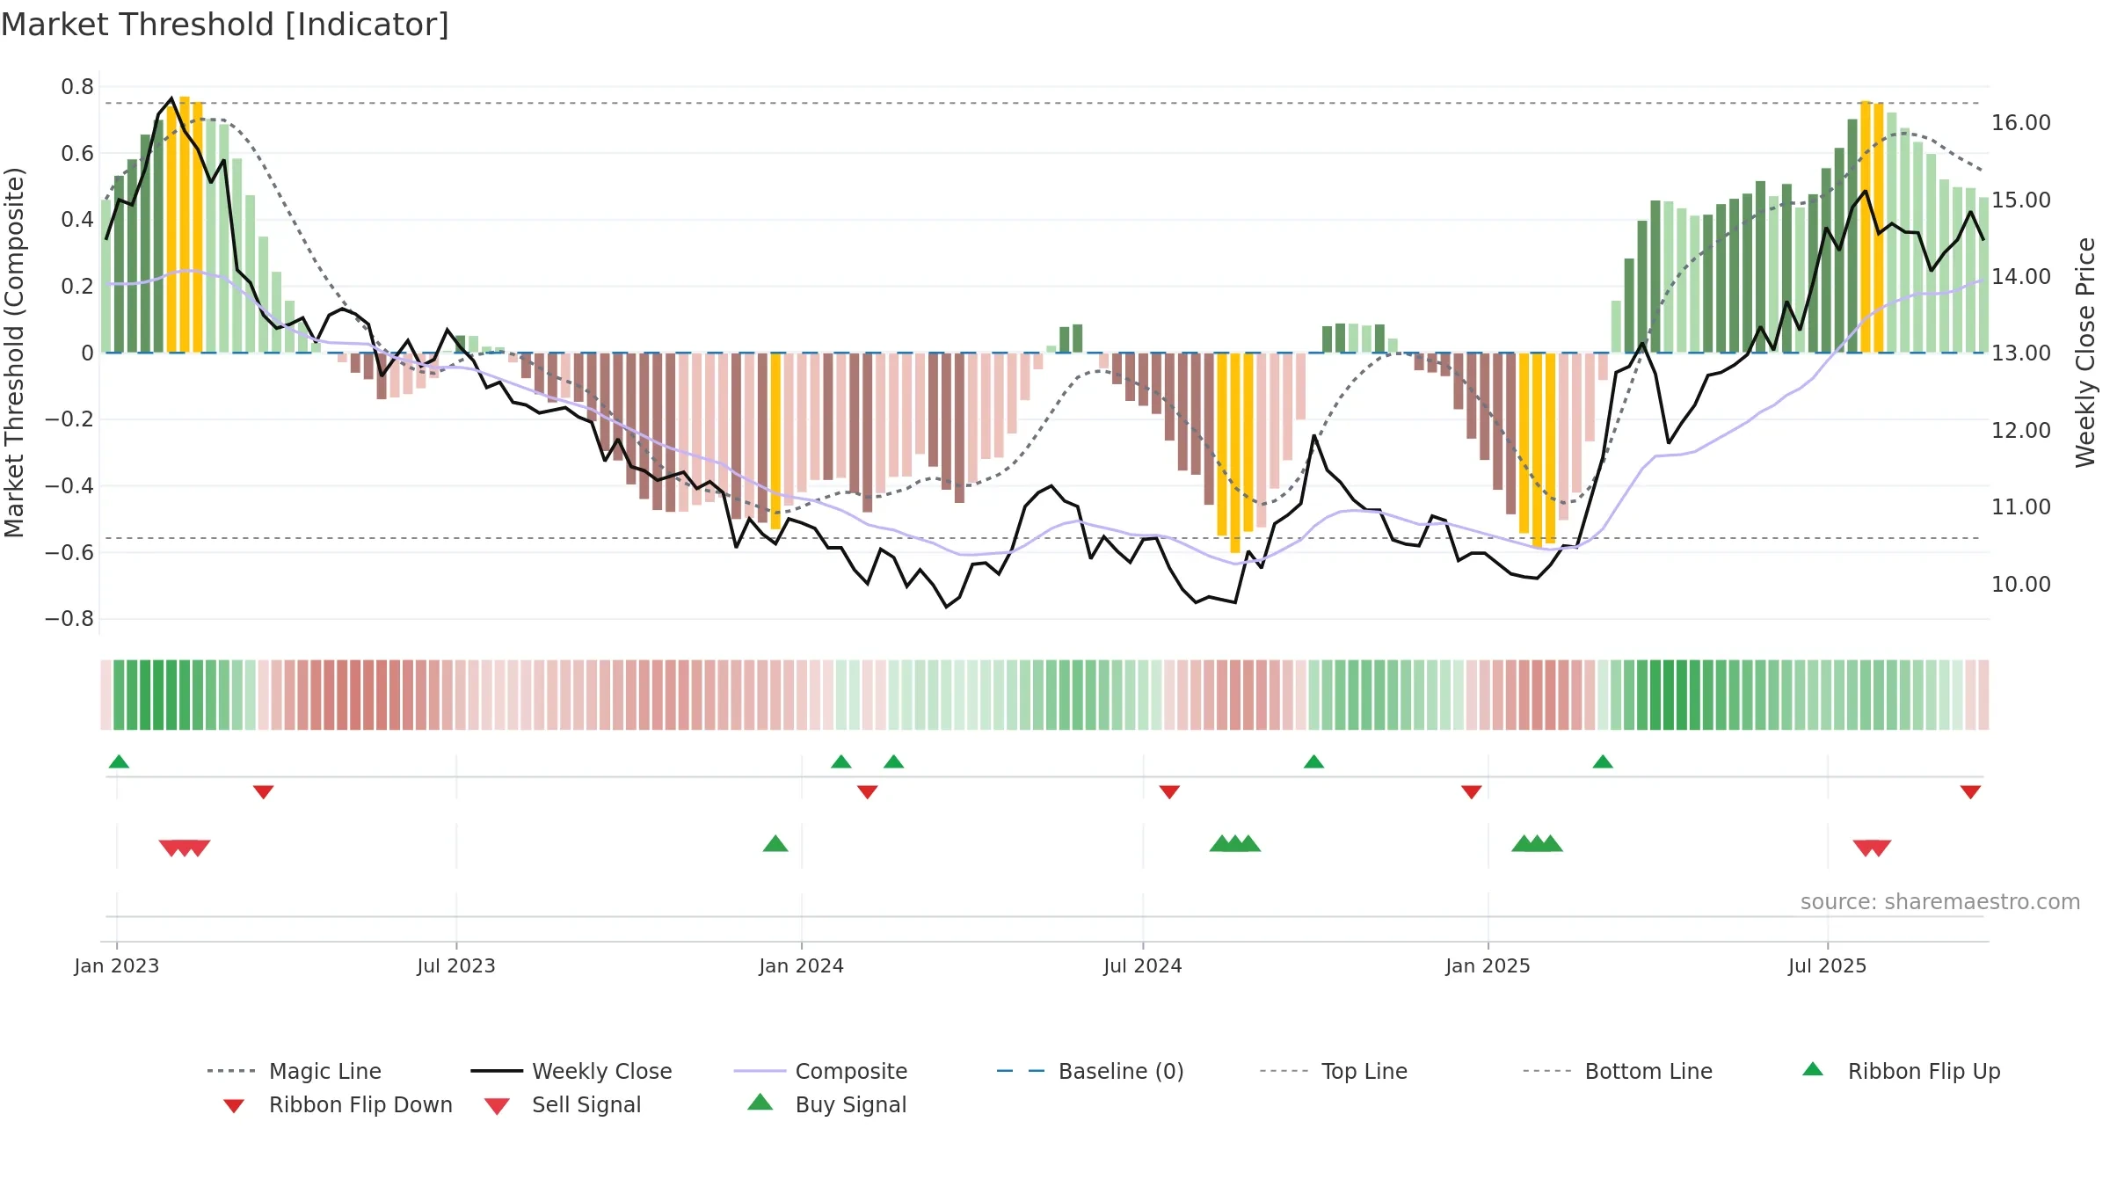Click the −0.6 left axis tick label
This screenshot has height=1187, width=2110.
click(x=69, y=553)
